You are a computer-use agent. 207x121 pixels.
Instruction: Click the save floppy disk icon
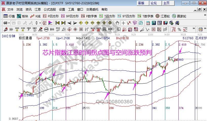point(164,23)
